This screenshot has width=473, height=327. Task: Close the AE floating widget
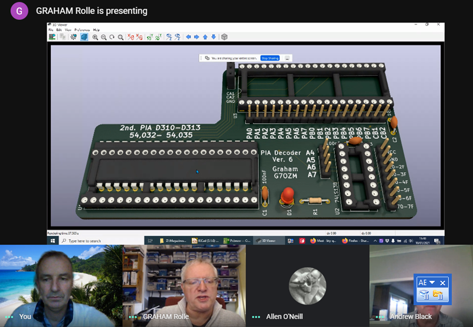point(443,283)
